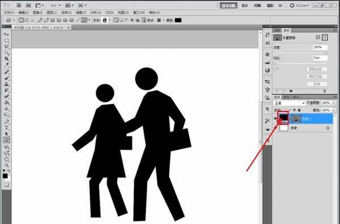The height and width of the screenshot is (224, 340).
Task: Click the black color swatch in options bar
Action: coord(178,20)
